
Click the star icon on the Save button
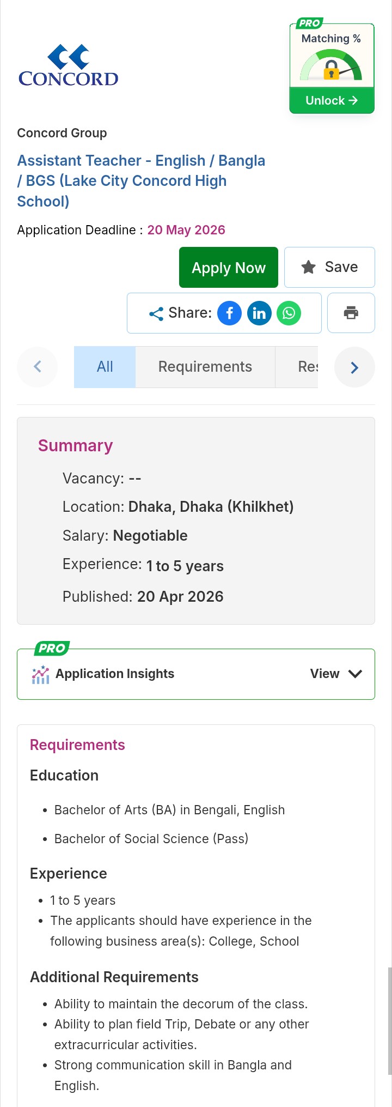coord(309,267)
